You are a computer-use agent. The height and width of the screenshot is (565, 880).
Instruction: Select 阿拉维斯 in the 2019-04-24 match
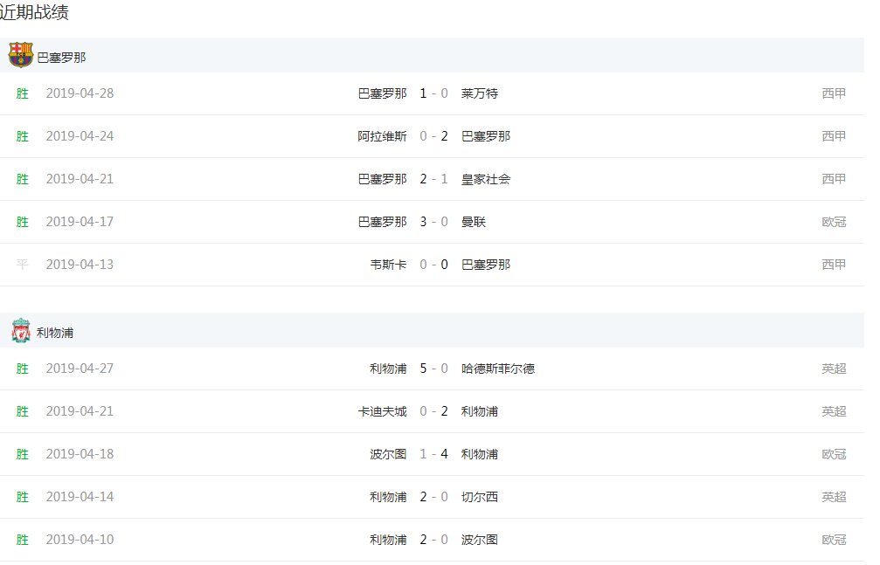(382, 136)
